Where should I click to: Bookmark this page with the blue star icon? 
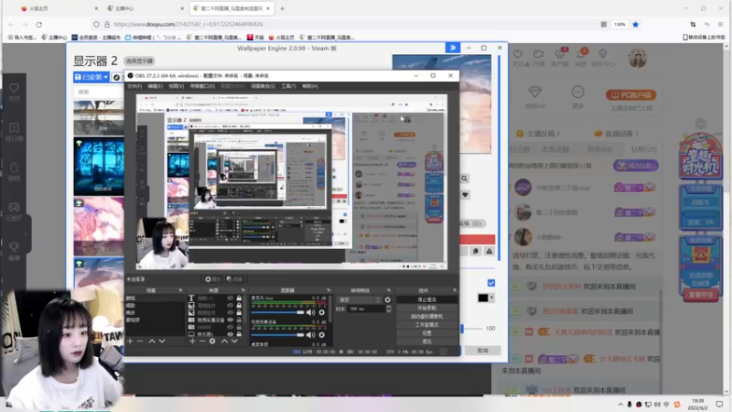pyautogui.click(x=635, y=25)
